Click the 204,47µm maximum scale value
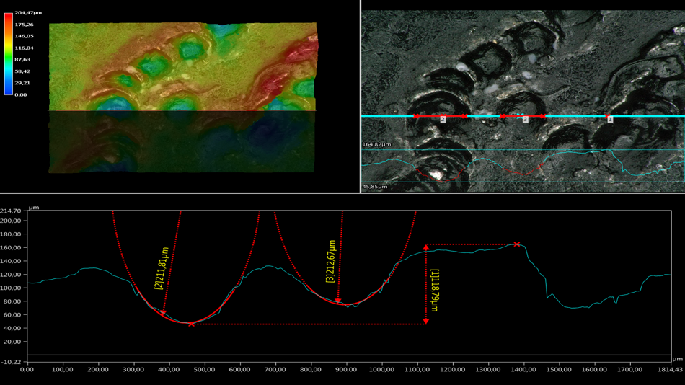 [x=28, y=13]
